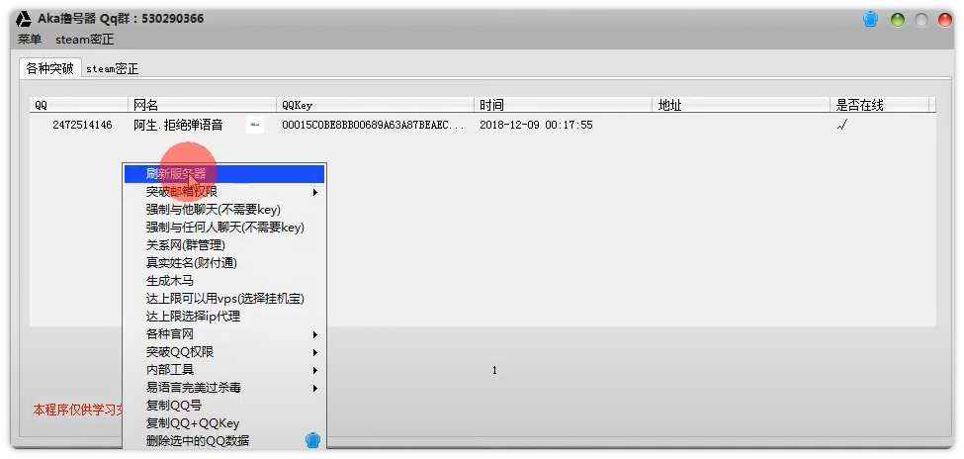Screen dimensions: 964x459
Task: Click the blue shirt skin icon in title bar
Action: click(x=870, y=20)
